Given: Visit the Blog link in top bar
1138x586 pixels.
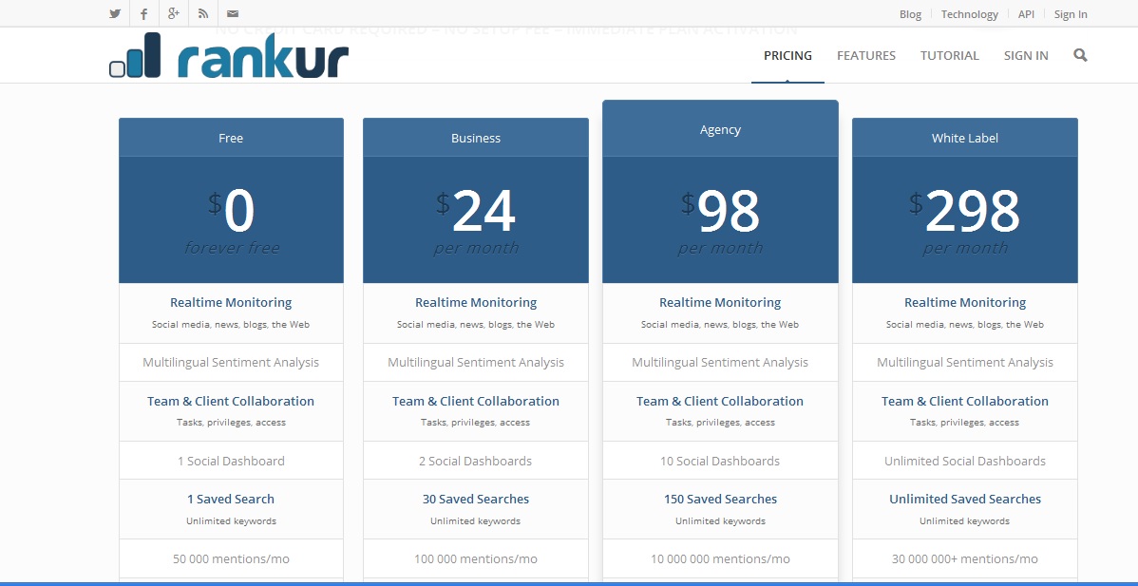Looking at the screenshot, I should point(910,14).
